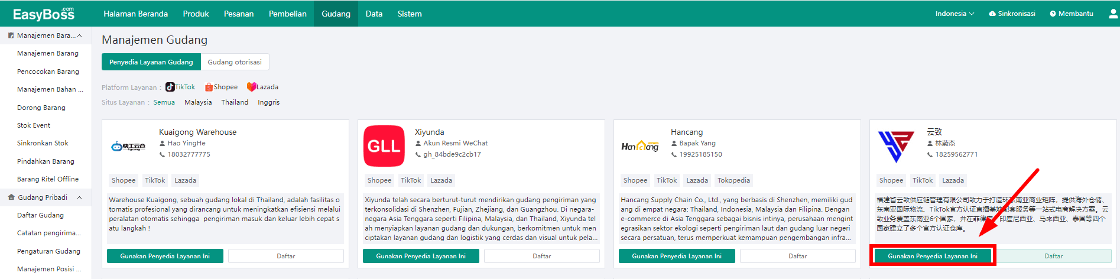Click phone icon next to 18032777775
The width and height of the screenshot is (1120, 279).
click(x=162, y=154)
